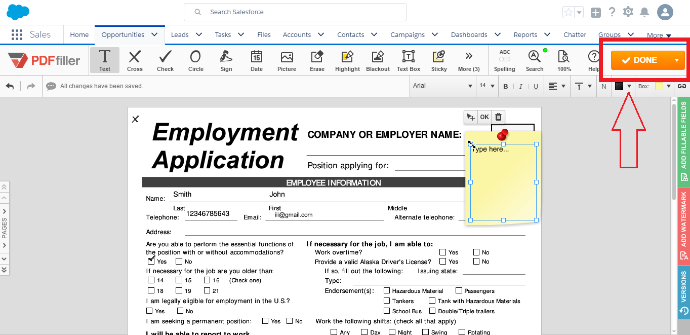Show More (3) tools

(469, 60)
